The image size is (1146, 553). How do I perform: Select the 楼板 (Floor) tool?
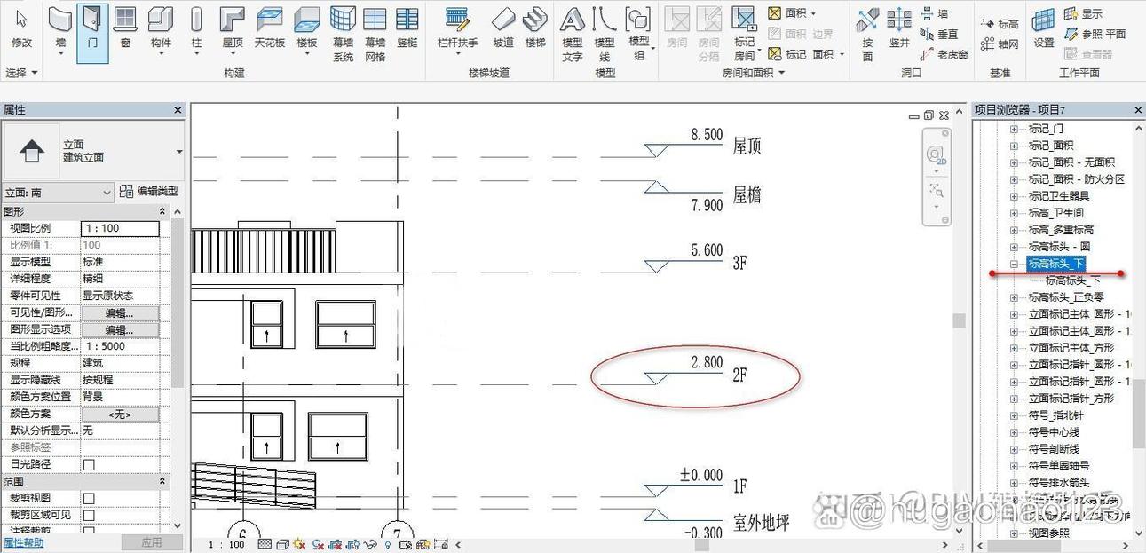pyautogui.click(x=307, y=30)
